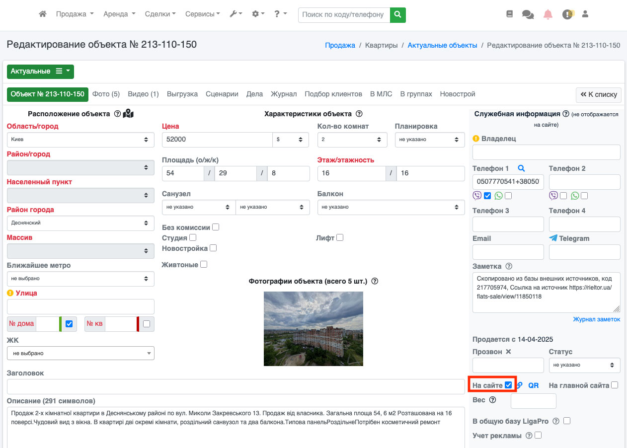Viewport: 627px width, 448px height.
Task: Click the property photo thumbnail
Action: click(x=313, y=328)
